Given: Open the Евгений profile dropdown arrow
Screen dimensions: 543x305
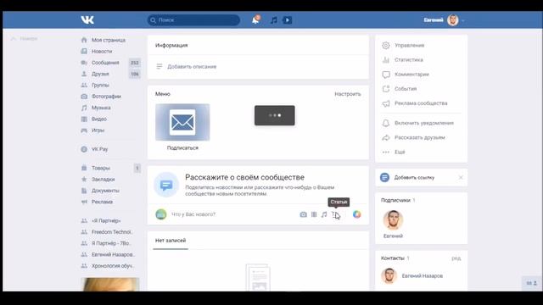Looking at the screenshot, I should tap(463, 20).
